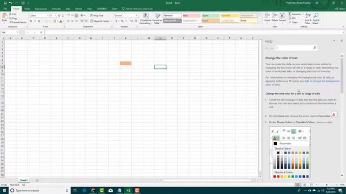Toggle Align Left
Viewport: 346px width, 194px height.
coord(69,21)
